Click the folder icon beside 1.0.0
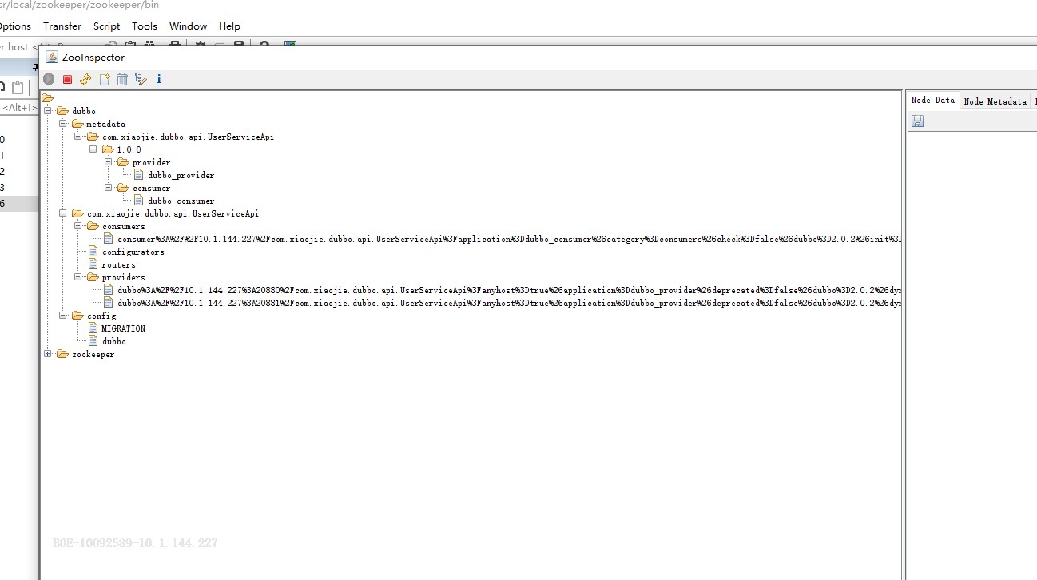 tap(108, 149)
